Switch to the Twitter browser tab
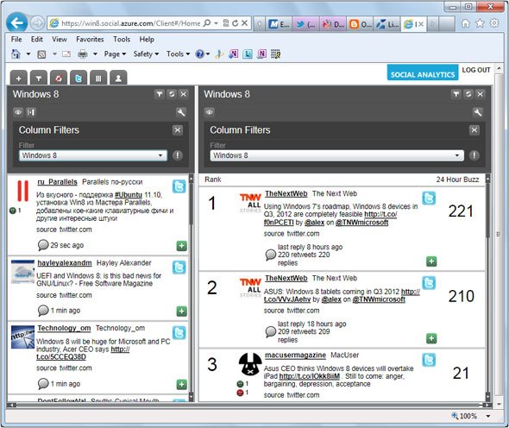Image resolution: width=509 pixels, height=428 pixels. point(305,24)
